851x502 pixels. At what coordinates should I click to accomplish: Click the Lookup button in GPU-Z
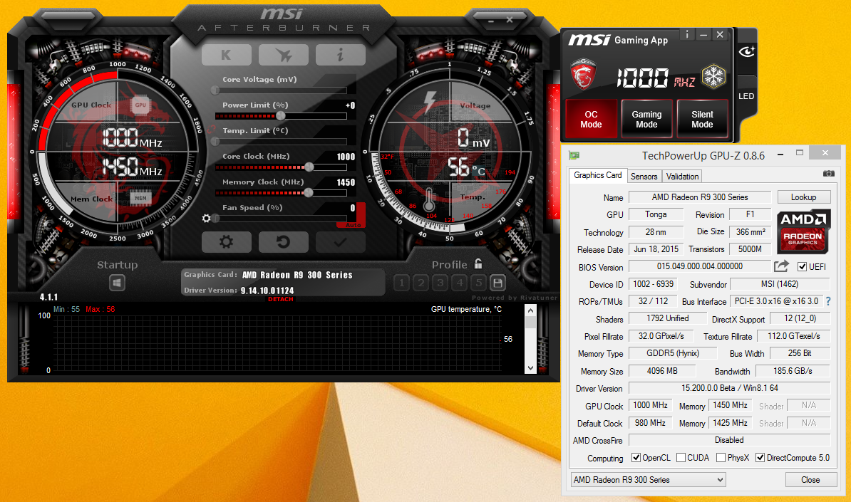(x=804, y=197)
